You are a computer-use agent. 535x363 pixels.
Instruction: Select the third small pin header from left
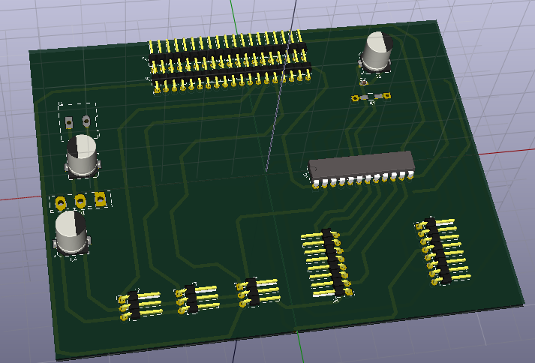tap(254, 292)
